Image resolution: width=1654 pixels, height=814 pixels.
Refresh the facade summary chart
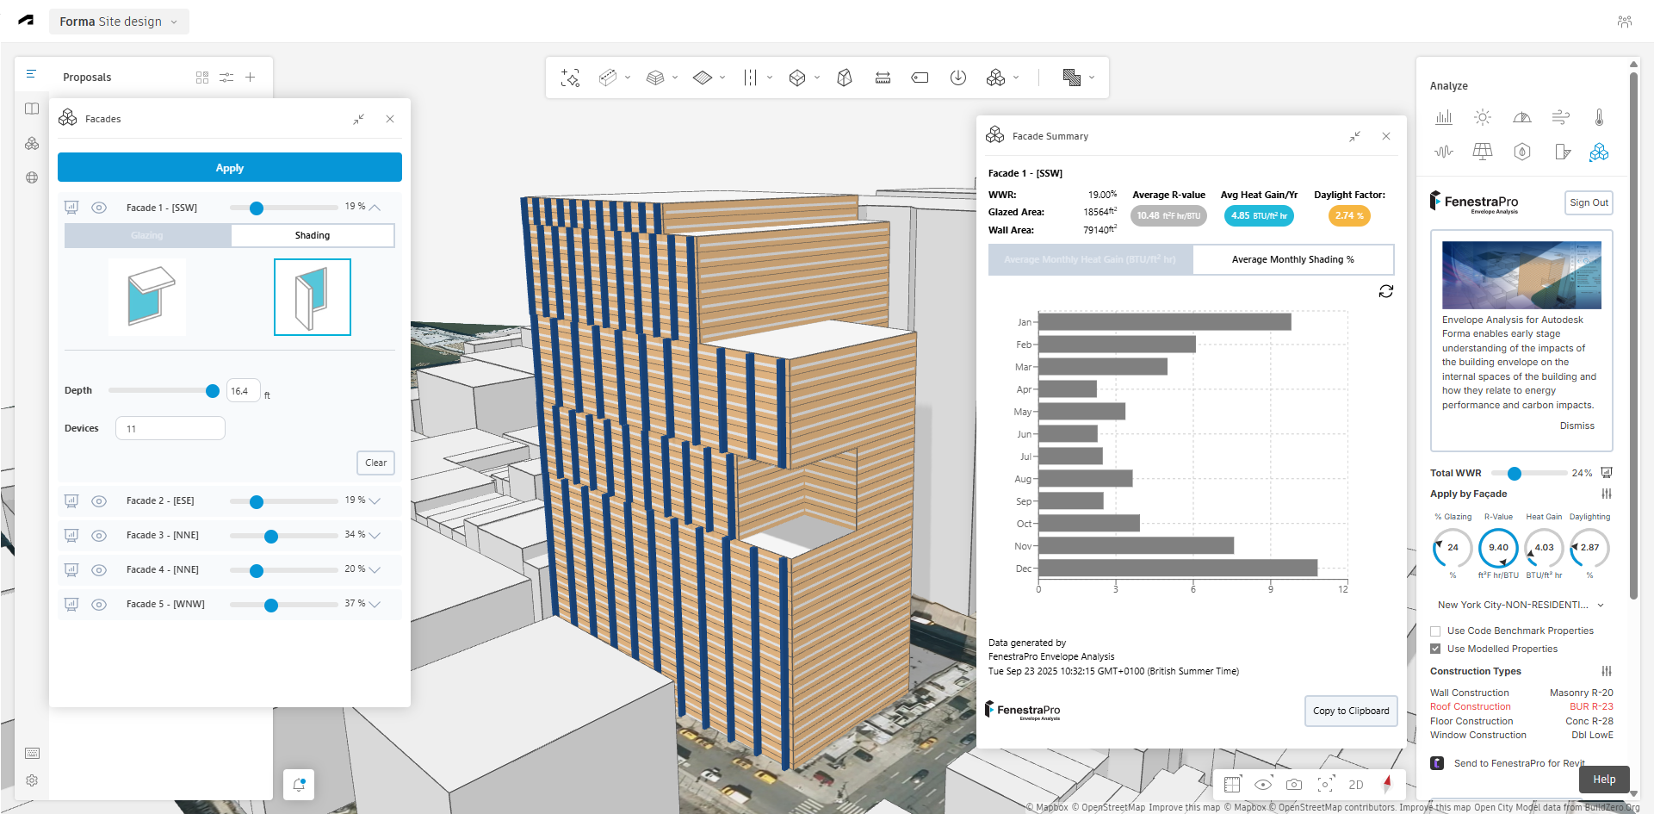[1385, 291]
